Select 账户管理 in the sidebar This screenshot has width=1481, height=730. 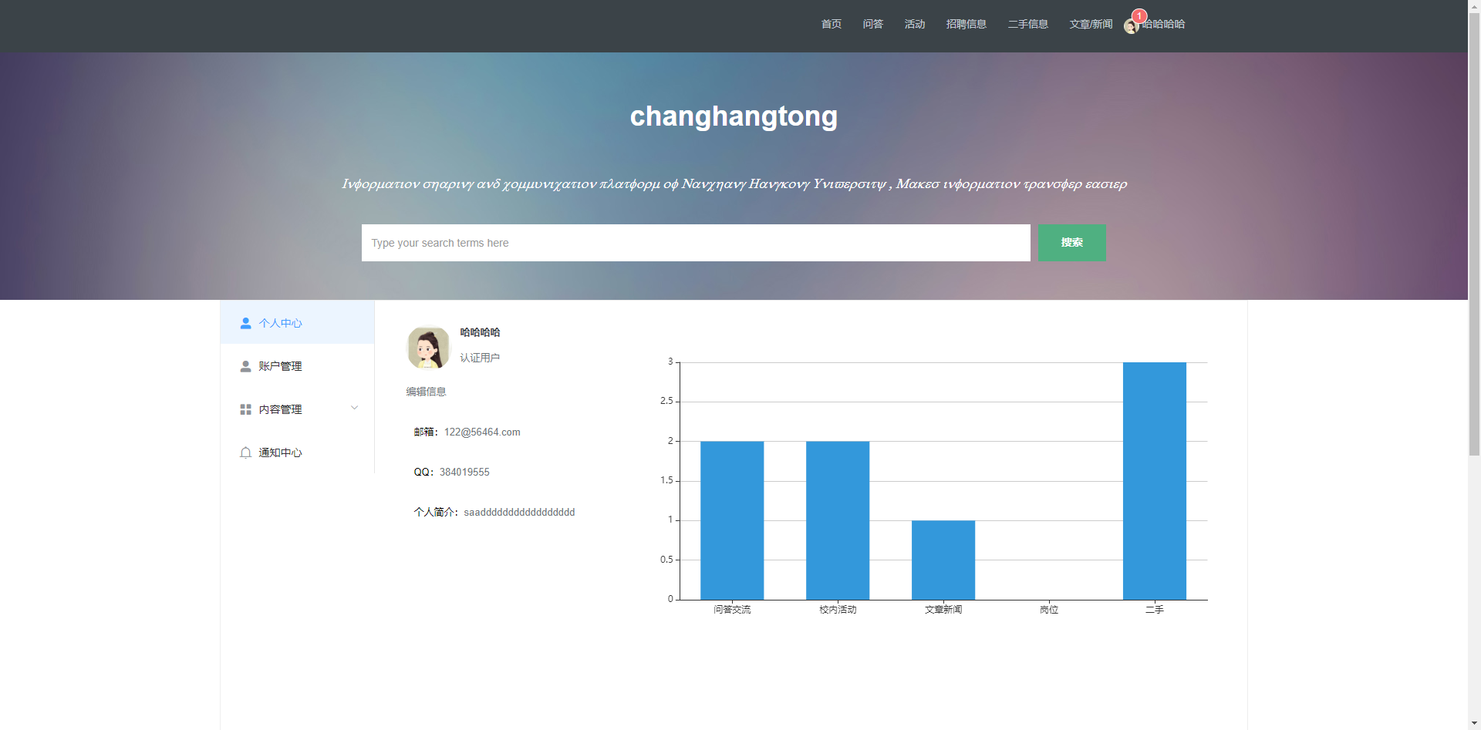pos(297,366)
